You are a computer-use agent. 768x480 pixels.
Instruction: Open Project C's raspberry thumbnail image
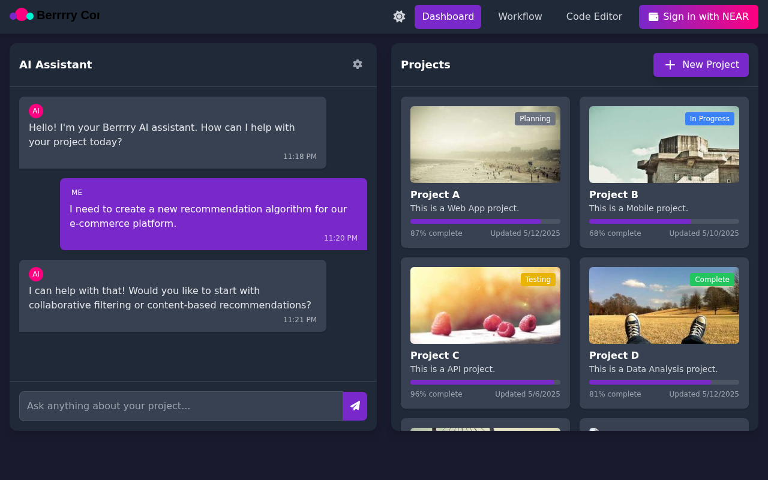pos(485,305)
